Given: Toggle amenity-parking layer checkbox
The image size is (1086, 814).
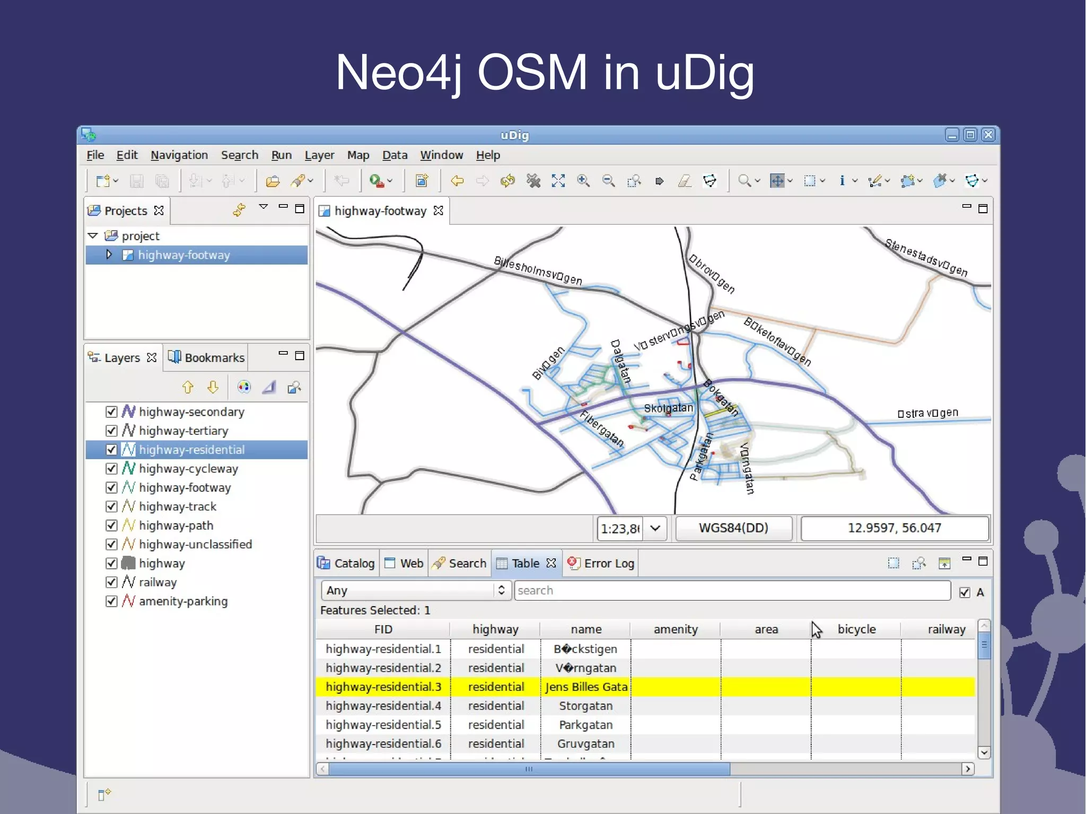Looking at the screenshot, I should (111, 601).
